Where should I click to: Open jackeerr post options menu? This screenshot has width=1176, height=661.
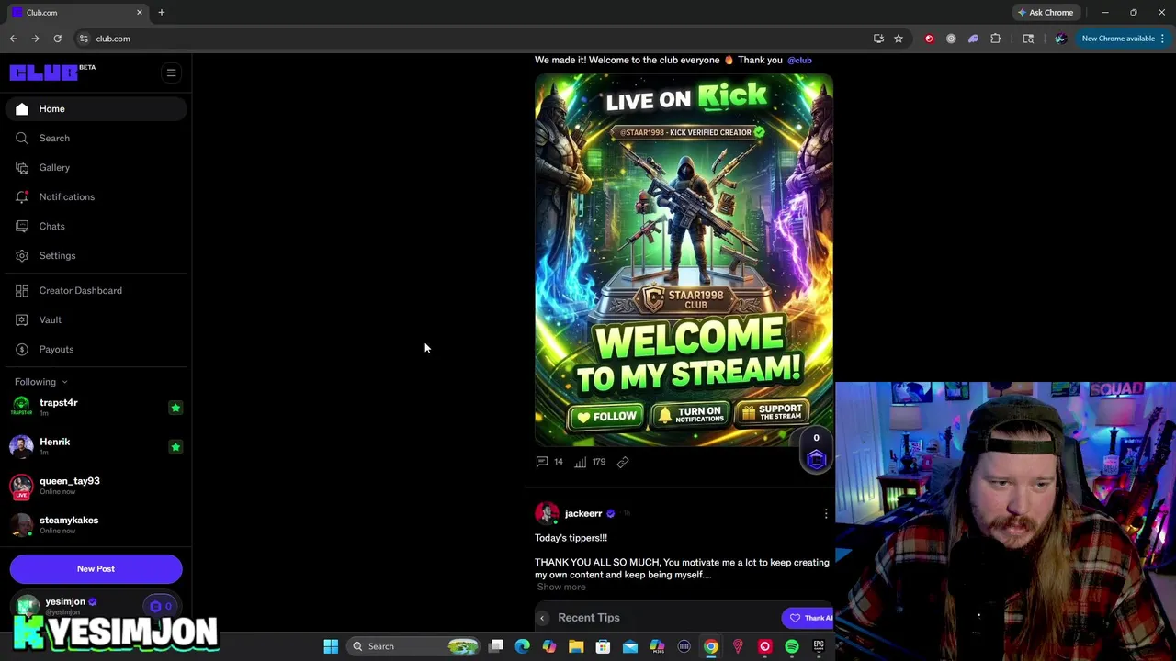click(825, 514)
